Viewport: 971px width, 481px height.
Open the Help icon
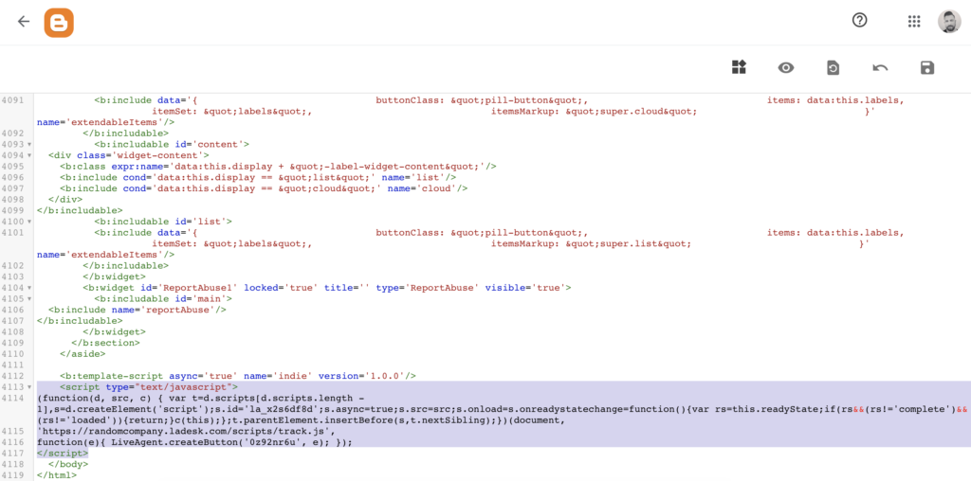coord(860,21)
